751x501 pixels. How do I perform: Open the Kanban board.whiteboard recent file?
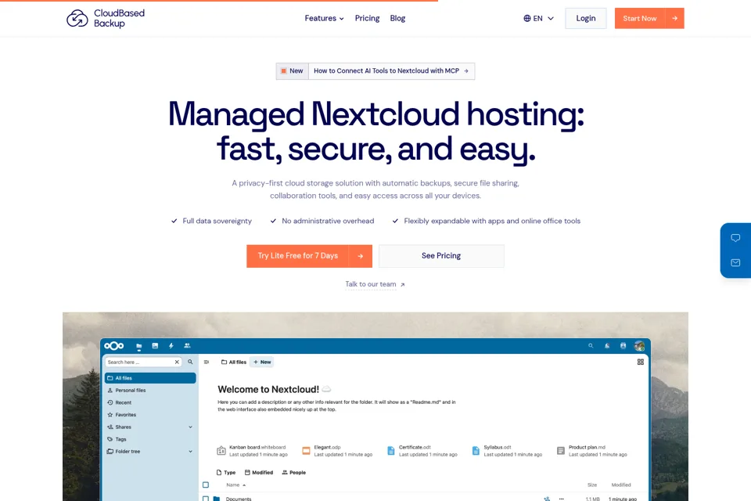pyautogui.click(x=253, y=451)
